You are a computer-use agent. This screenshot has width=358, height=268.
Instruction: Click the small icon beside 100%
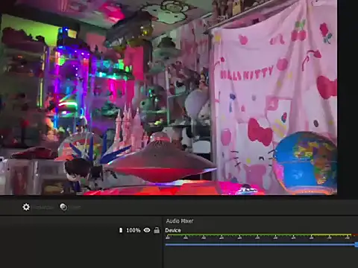[x=121, y=230]
